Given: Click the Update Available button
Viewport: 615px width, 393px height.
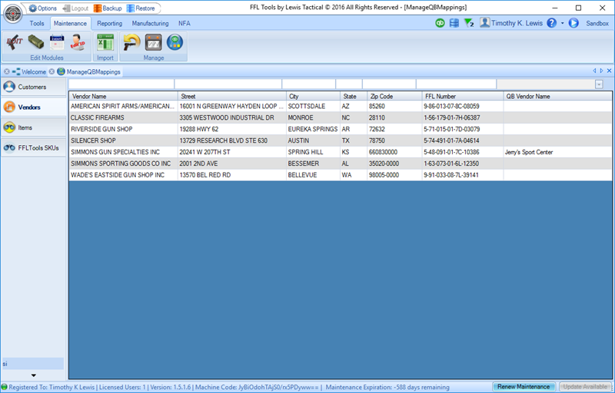Looking at the screenshot, I should pos(585,387).
